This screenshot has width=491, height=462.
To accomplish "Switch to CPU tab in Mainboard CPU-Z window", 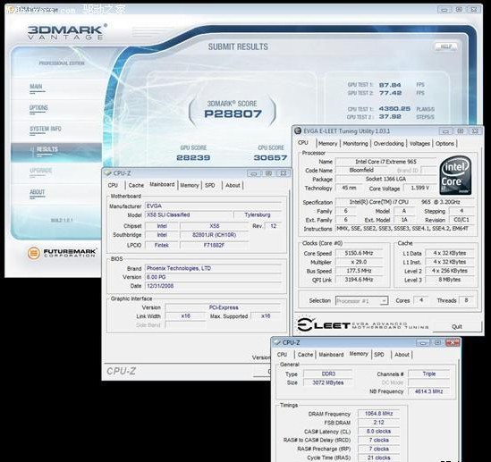I will point(113,185).
